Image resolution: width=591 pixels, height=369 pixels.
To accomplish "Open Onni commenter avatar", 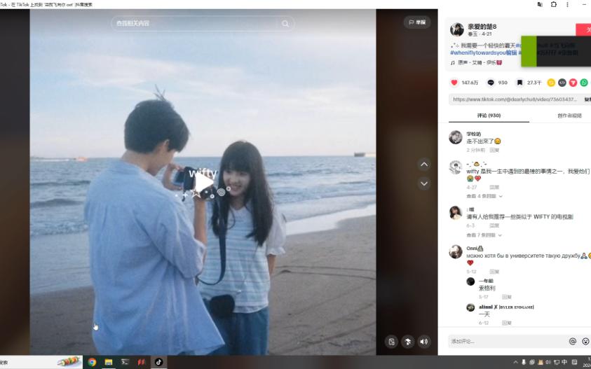I will point(455,251).
